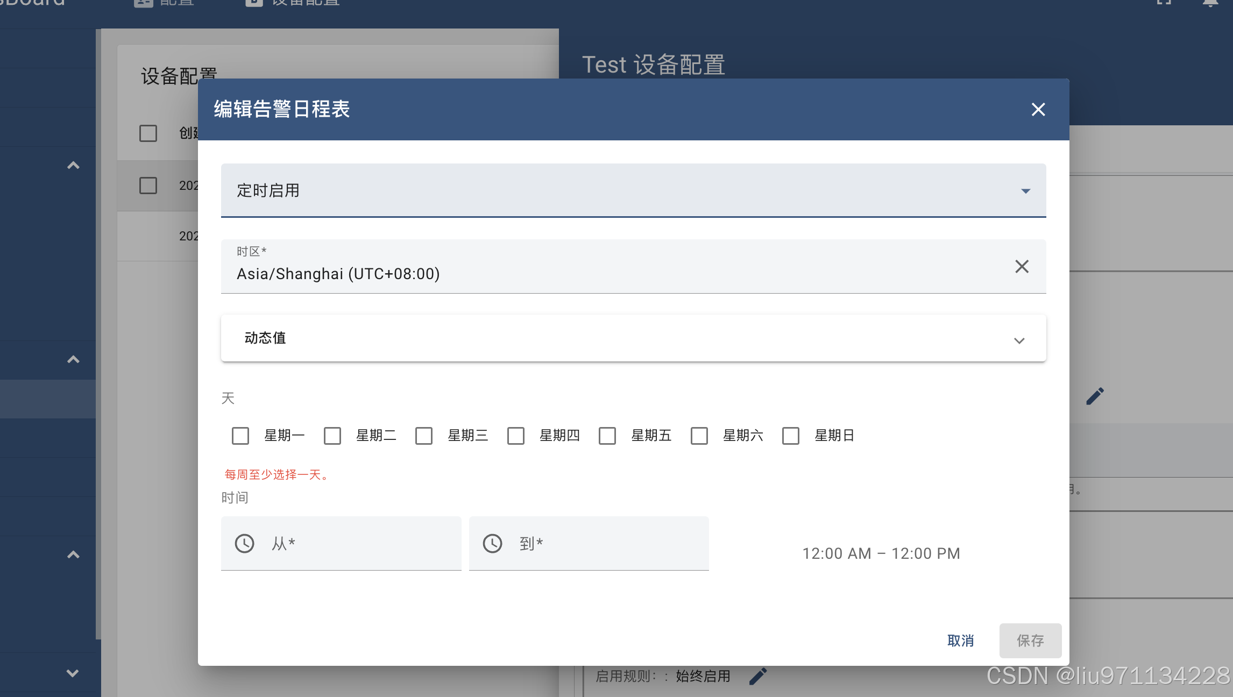Screen dimensions: 1233x697
Task: Click the 保存 button
Action: (x=1030, y=641)
